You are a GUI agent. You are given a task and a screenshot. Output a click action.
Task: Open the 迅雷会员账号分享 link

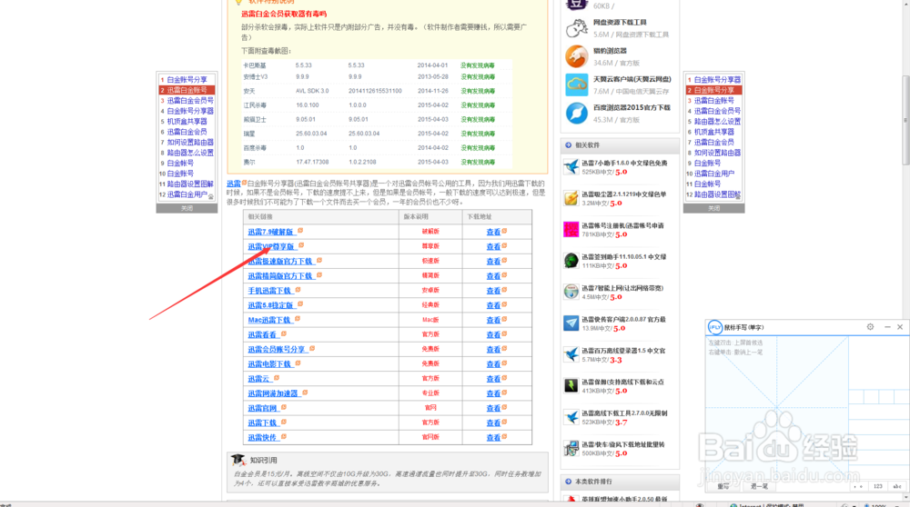pos(278,350)
